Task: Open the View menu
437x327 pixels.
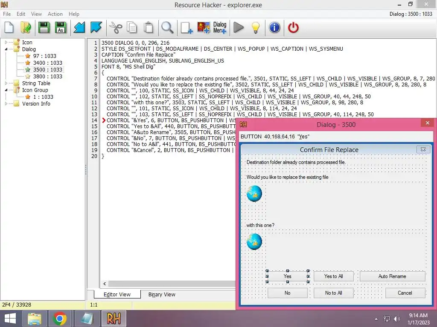Action: pos(36,14)
